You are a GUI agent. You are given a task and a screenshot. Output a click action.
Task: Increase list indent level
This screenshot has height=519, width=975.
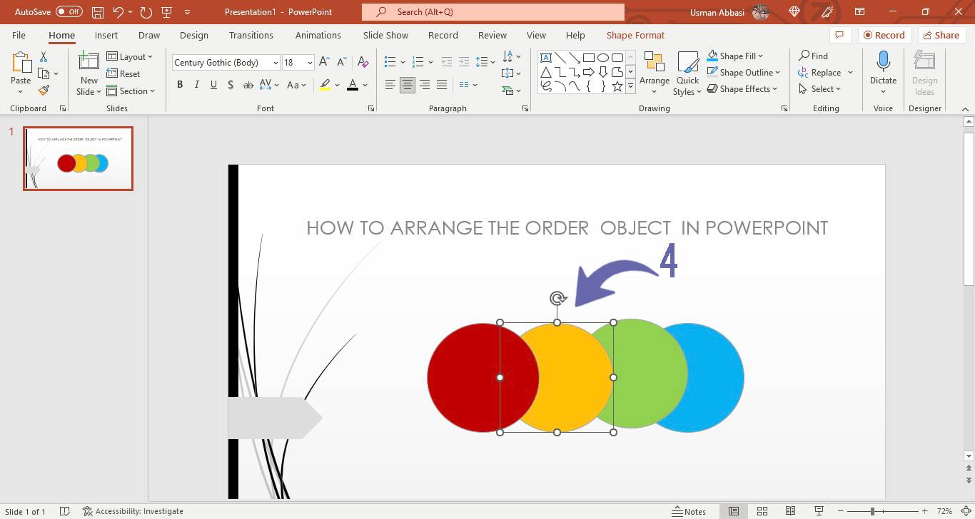[464, 62]
